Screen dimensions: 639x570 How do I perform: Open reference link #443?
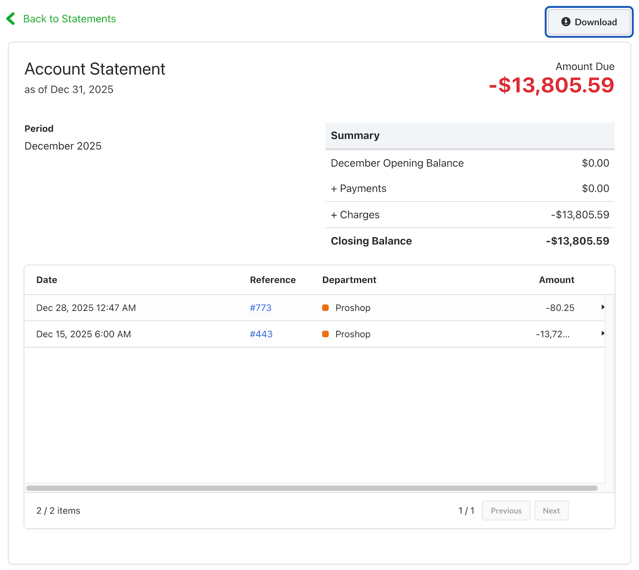[x=261, y=334]
